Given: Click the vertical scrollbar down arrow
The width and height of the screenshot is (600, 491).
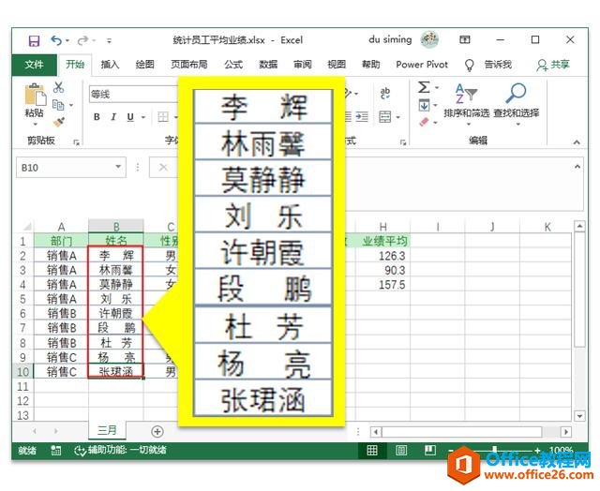Looking at the screenshot, I should tap(579, 416).
